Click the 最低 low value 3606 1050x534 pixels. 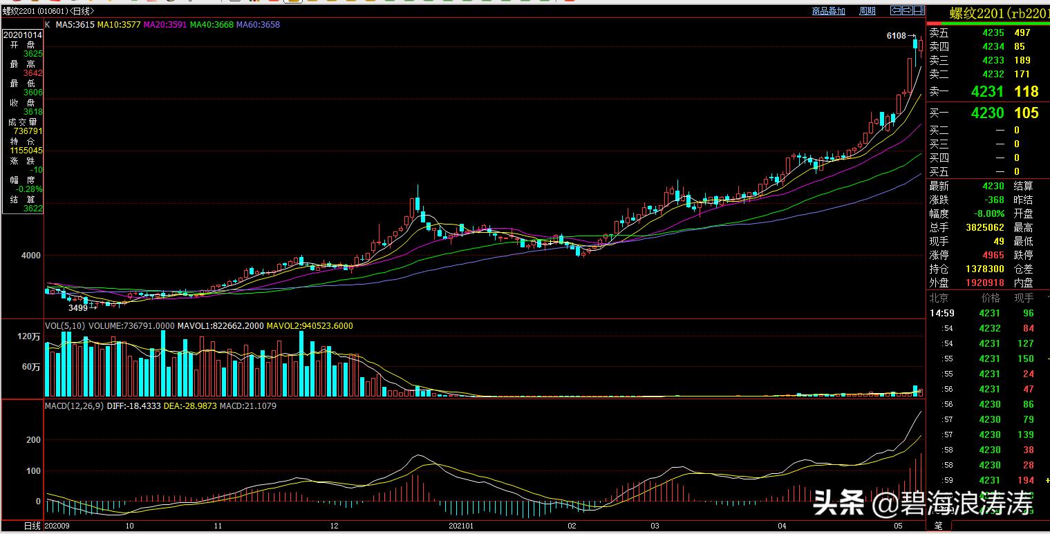tap(33, 92)
